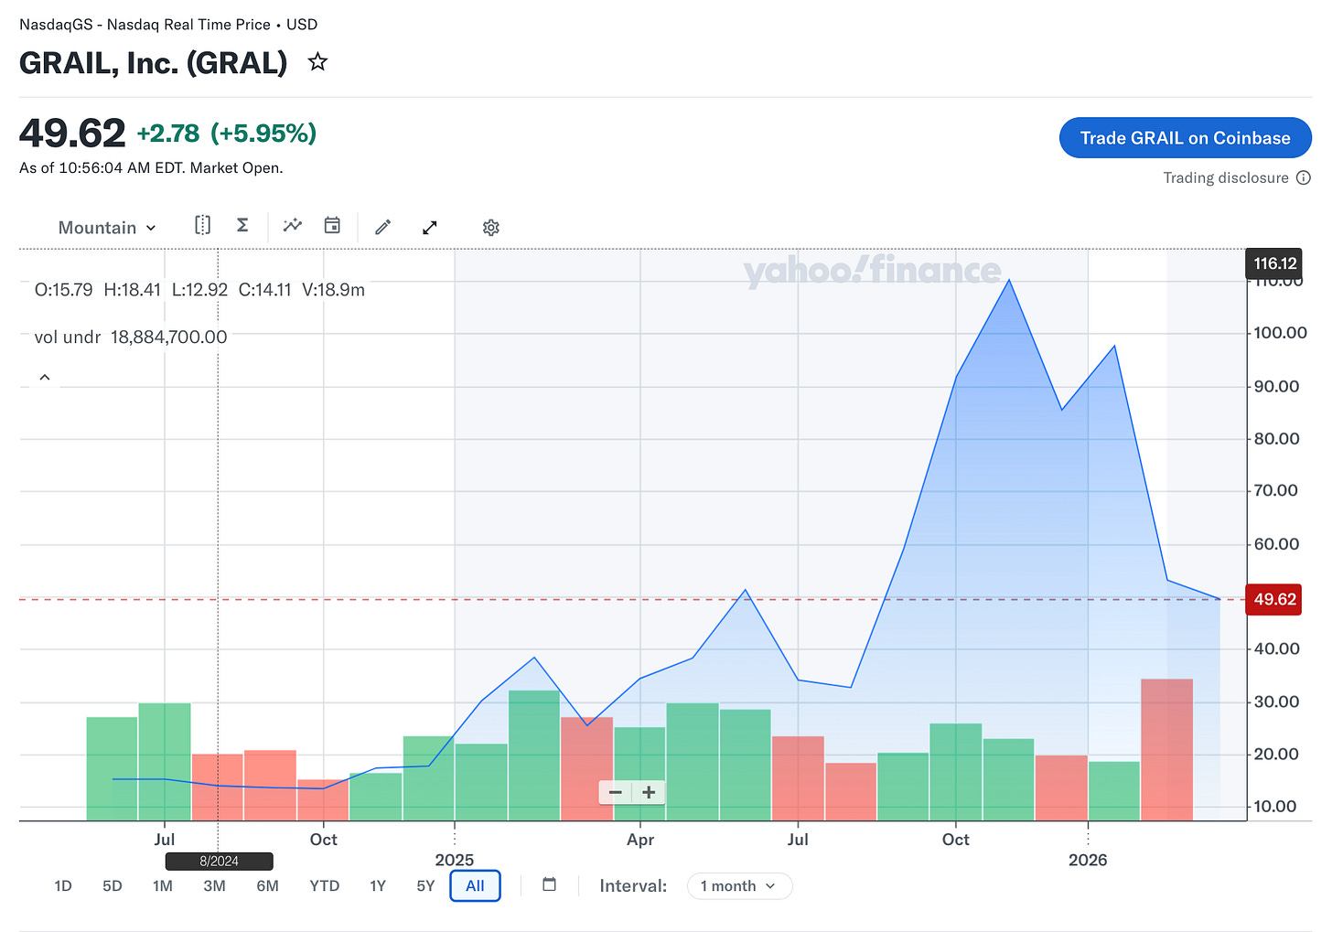Click the 2025 year label on axis
Image resolution: width=1332 pixels, height=932 pixels.
[455, 860]
